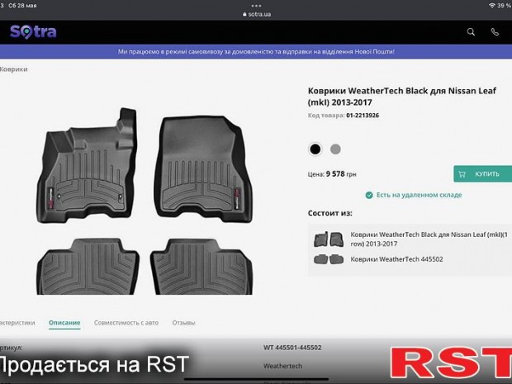Tap the battery 39 % indicator
This screenshot has height=384, width=512.
coord(505,6)
